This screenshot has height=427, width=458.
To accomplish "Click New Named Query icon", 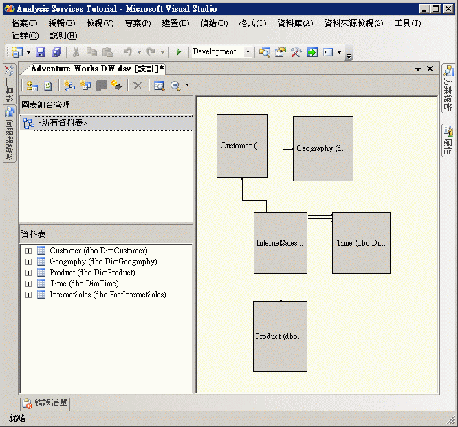I will 116,86.
